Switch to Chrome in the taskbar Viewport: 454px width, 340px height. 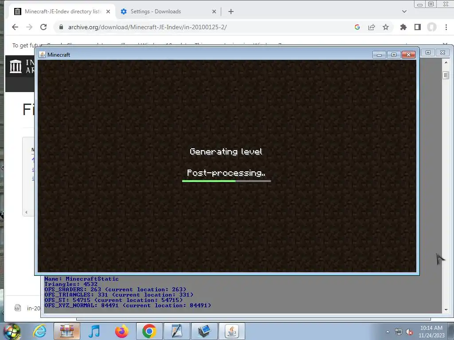tap(149, 331)
